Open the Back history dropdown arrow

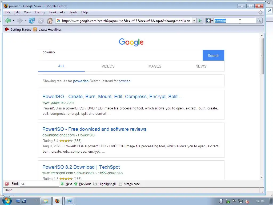coord(14,21)
